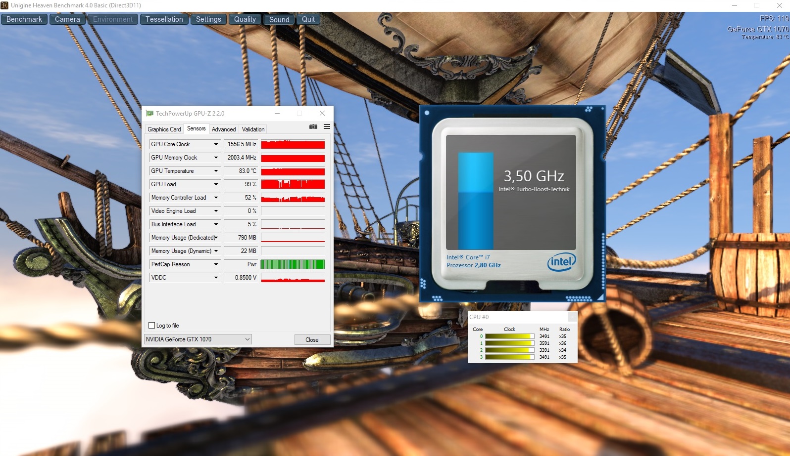This screenshot has height=456, width=790.
Task: Expand the GPU Load sensor dropdown
Action: pos(216,184)
